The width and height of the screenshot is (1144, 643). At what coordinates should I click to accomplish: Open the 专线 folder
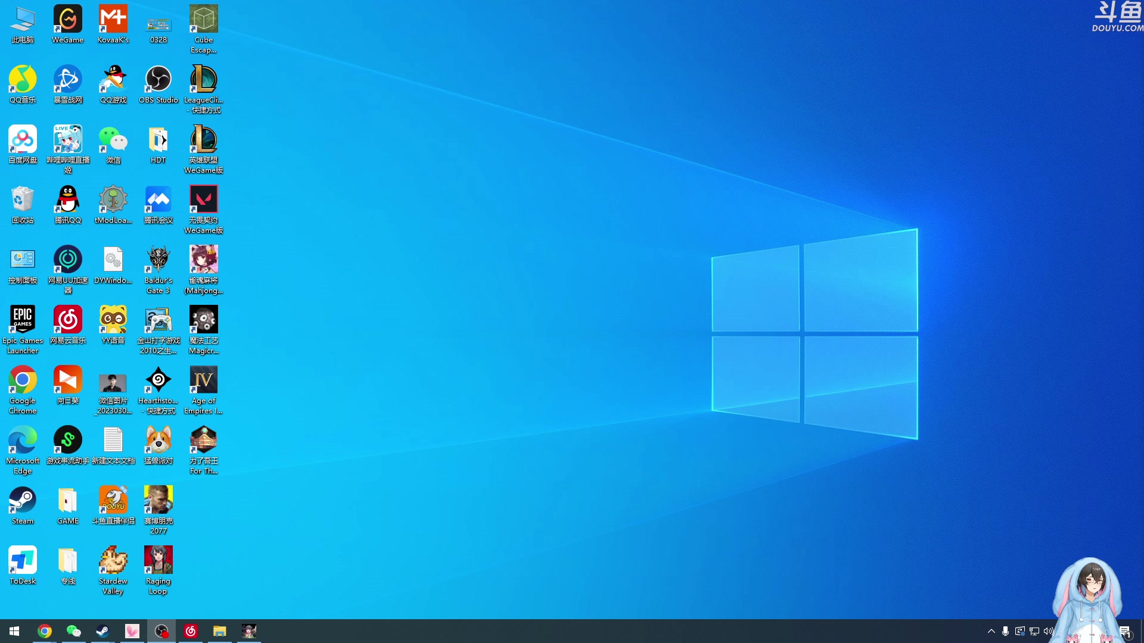68,566
